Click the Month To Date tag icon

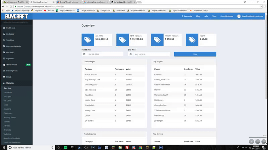[157, 40]
